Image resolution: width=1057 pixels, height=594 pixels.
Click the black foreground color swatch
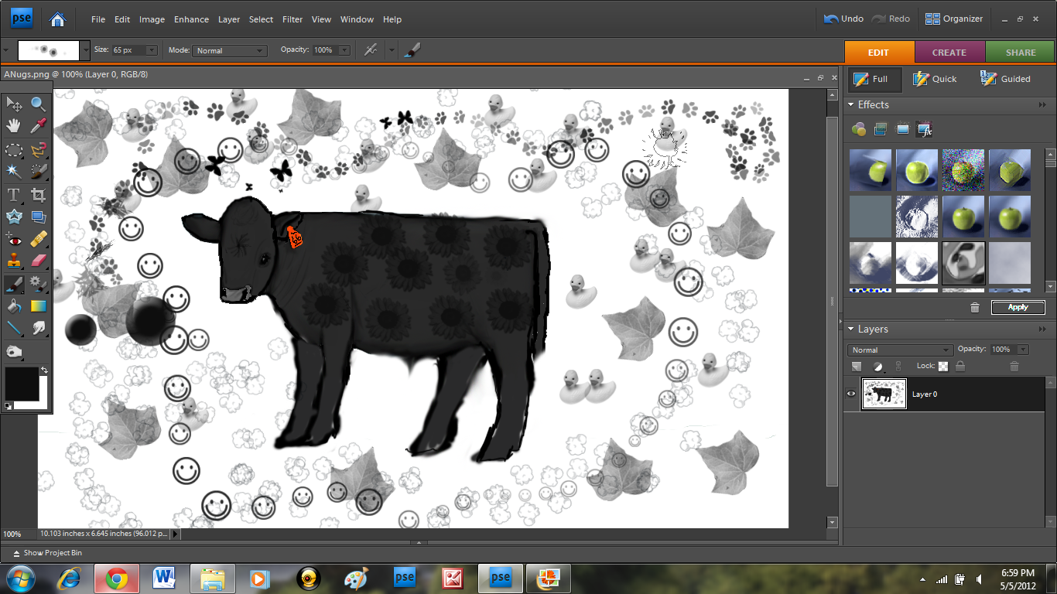click(x=21, y=384)
